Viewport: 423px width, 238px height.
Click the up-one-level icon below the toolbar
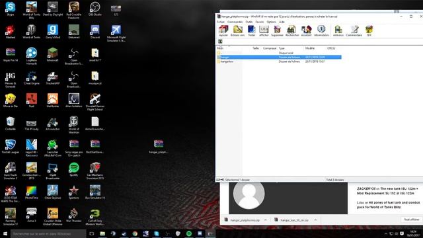pyautogui.click(x=220, y=41)
